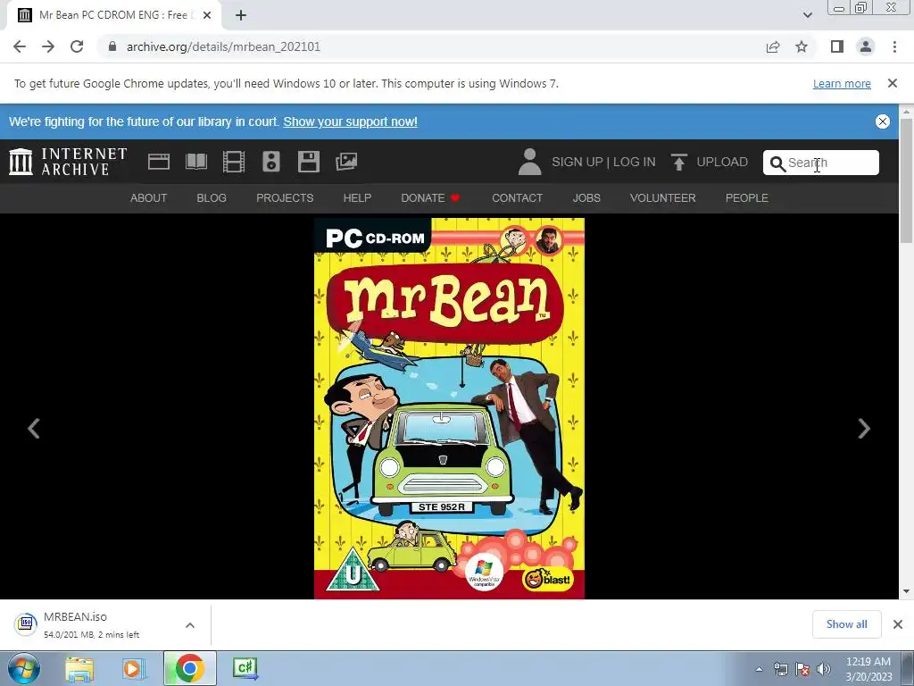Open the SIGN UP link

tap(577, 162)
